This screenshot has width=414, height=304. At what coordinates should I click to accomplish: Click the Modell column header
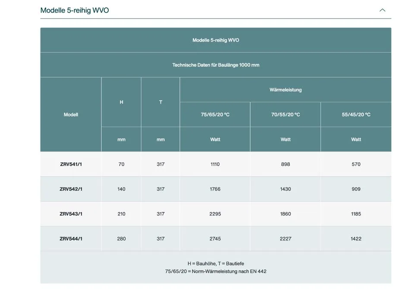pyautogui.click(x=71, y=114)
